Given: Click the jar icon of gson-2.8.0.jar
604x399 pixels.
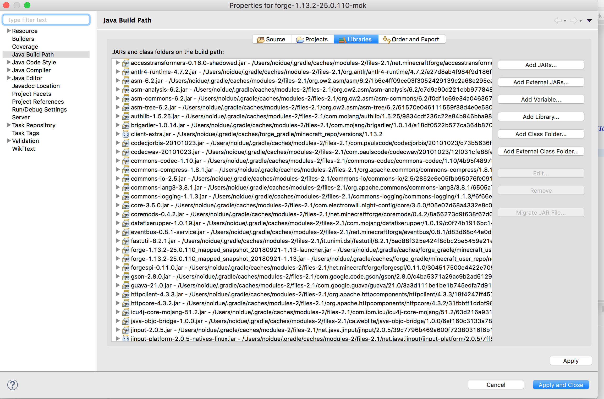Looking at the screenshot, I should tap(126, 277).
